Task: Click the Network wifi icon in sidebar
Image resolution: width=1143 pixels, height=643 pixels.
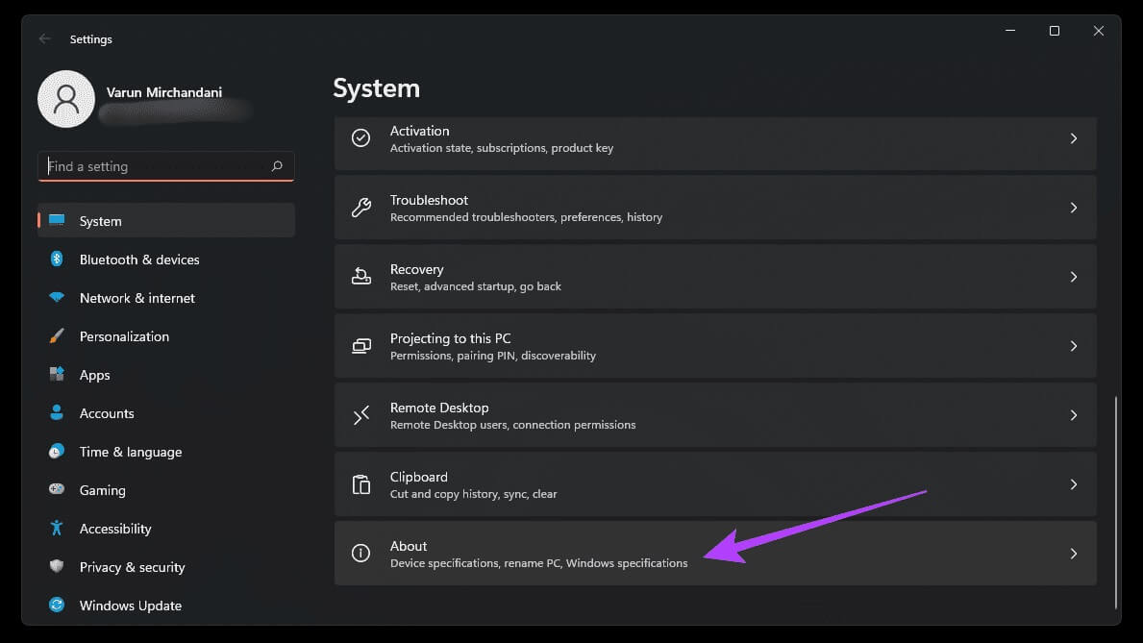Action: (57, 297)
